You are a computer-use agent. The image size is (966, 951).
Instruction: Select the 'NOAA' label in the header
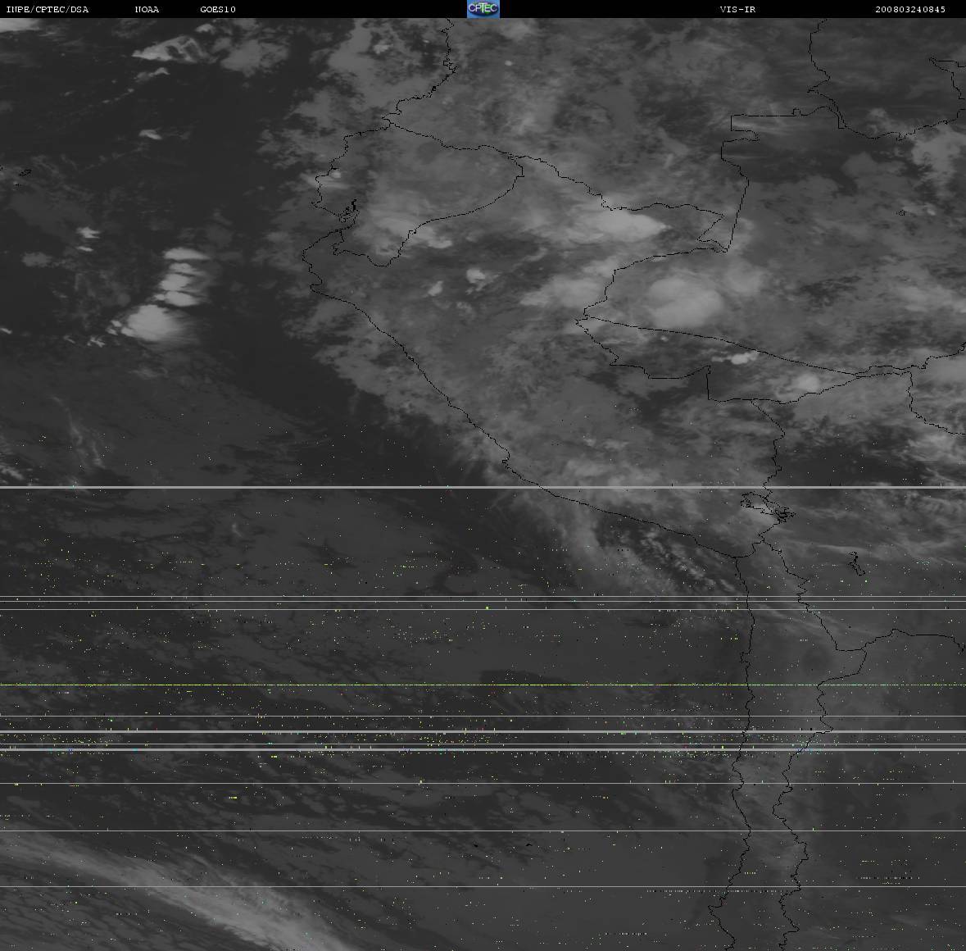147,9
